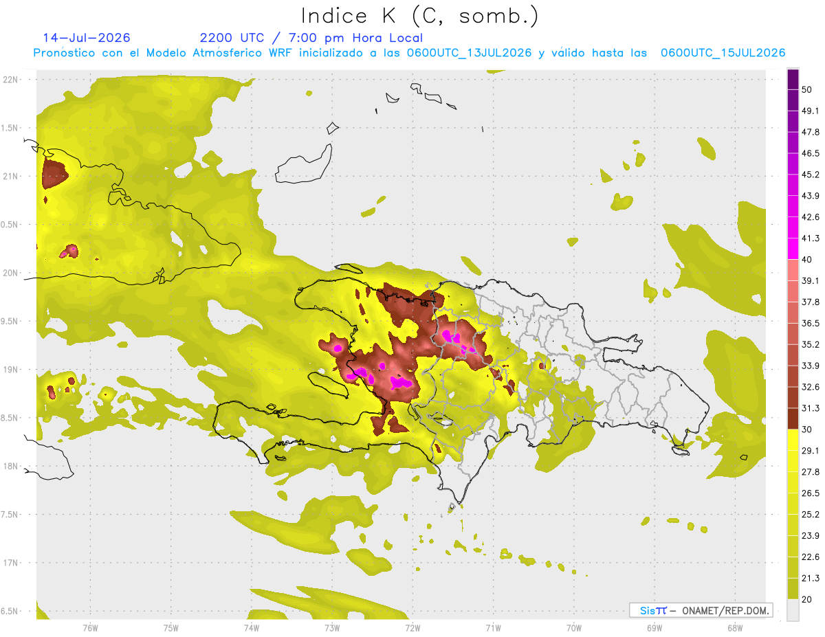Click the color bar value '33.9'
Viewport: 825px width, 637px height.
pos(811,366)
